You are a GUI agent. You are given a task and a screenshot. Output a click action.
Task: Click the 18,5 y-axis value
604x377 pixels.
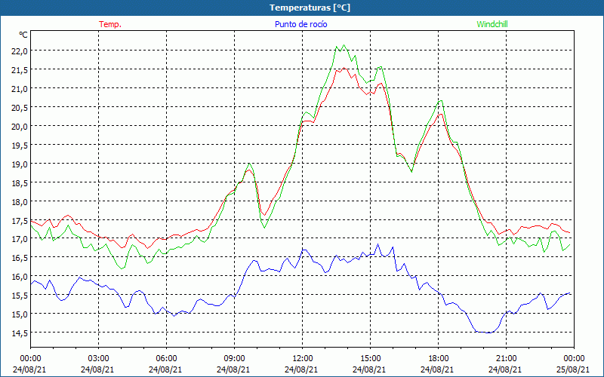(x=20, y=182)
